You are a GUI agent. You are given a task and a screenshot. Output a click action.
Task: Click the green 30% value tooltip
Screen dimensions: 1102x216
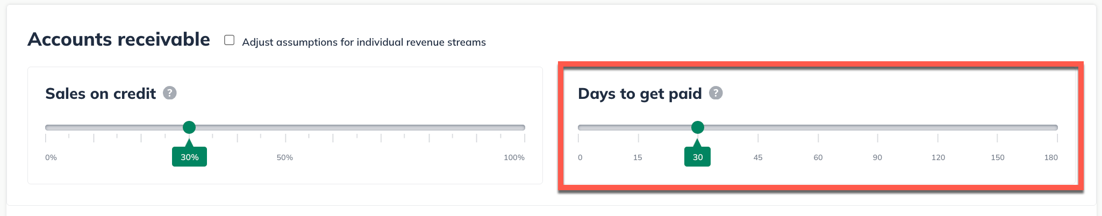click(x=189, y=157)
